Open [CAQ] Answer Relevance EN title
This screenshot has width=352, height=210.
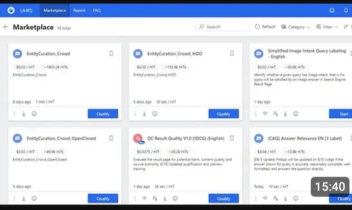pos(305,138)
